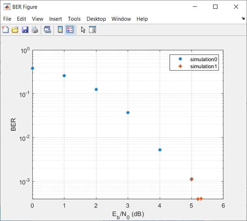Click the Help menu
The height and width of the screenshot is (221, 247).
142,19
